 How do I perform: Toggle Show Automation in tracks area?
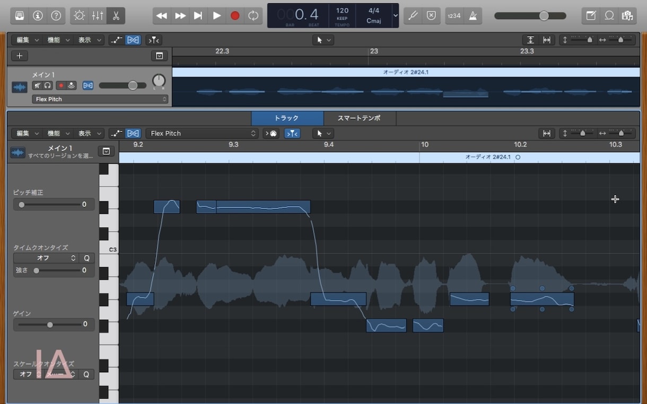[x=116, y=40]
